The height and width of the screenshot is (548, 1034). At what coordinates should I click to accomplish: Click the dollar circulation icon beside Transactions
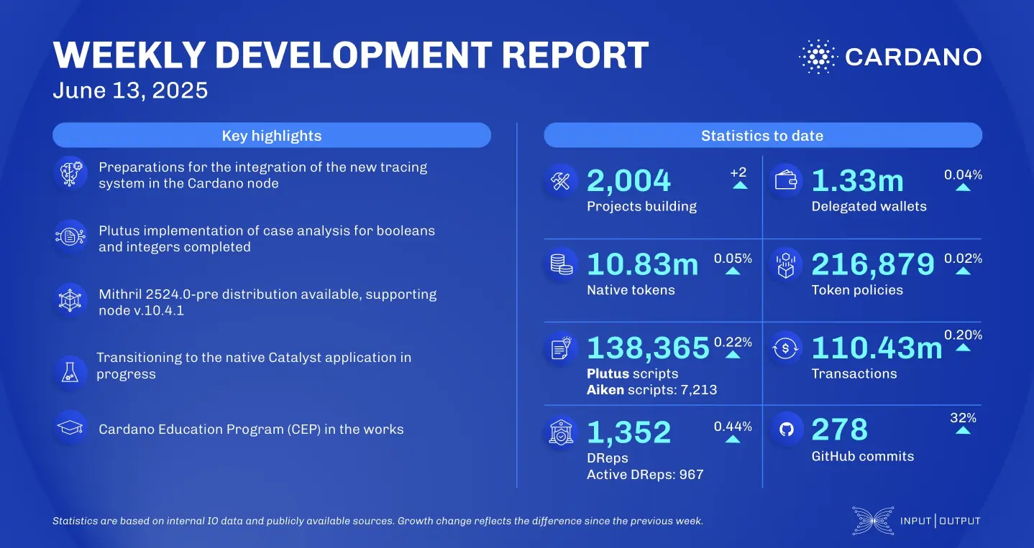[785, 348]
